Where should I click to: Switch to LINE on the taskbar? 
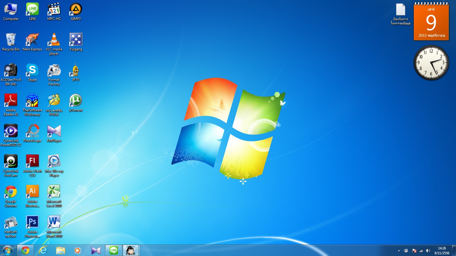[x=114, y=250]
